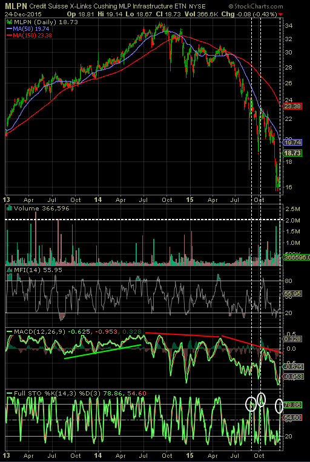Click the 0.328 histogram tag on the MACD axis
The image size is (310, 462).
(293, 339)
